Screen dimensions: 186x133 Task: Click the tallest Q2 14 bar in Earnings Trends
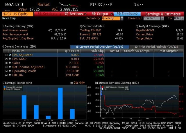pyautogui.click(x=60, y=103)
